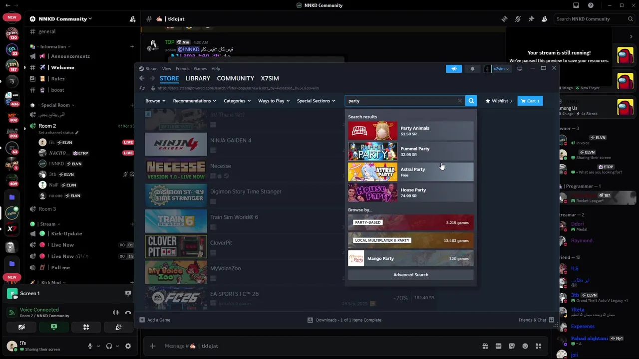Viewport: 639px width, 359px height.
Task: Click Search NNKD Community field
Action: (595, 19)
